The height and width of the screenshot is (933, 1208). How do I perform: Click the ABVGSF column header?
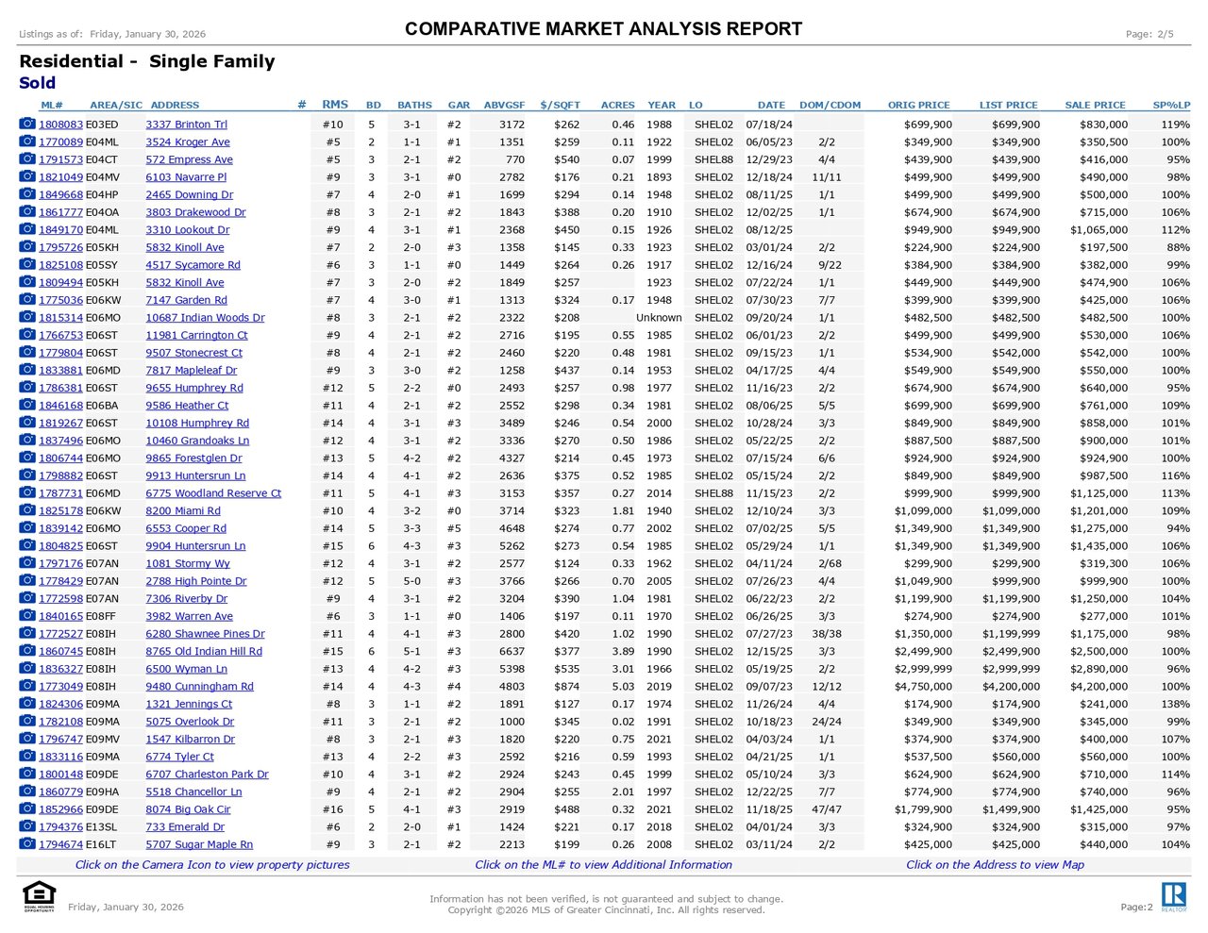point(504,105)
